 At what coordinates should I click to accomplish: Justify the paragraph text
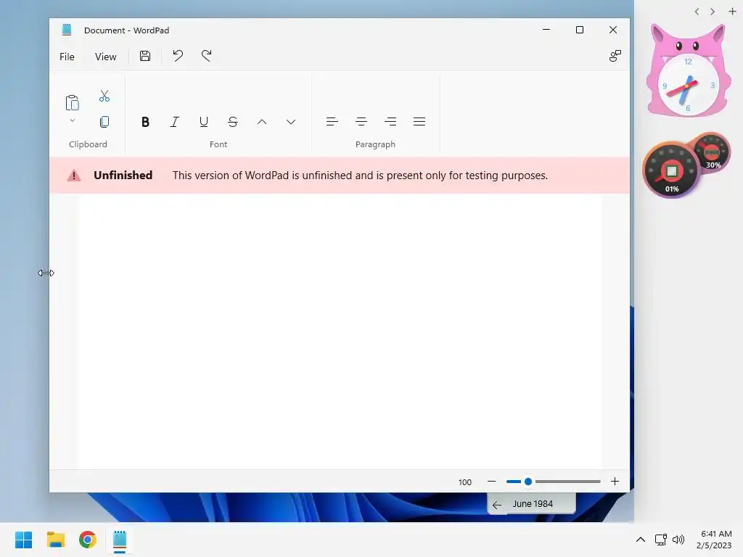pyautogui.click(x=419, y=122)
